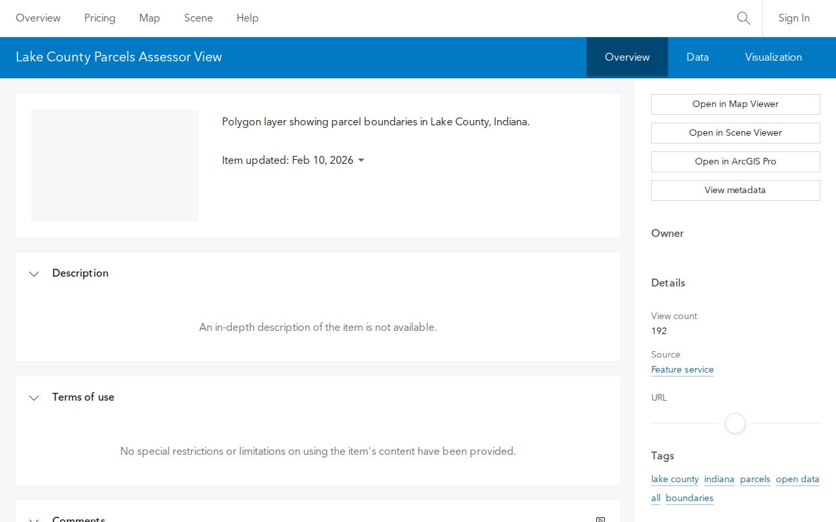The image size is (836, 522).
Task: Click Open in ArcGIS Pro button
Action: point(735,162)
